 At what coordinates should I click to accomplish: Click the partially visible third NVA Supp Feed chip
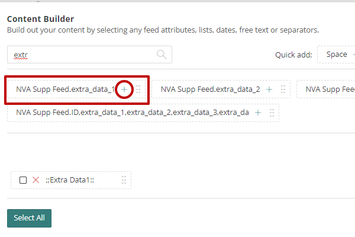(x=326, y=89)
